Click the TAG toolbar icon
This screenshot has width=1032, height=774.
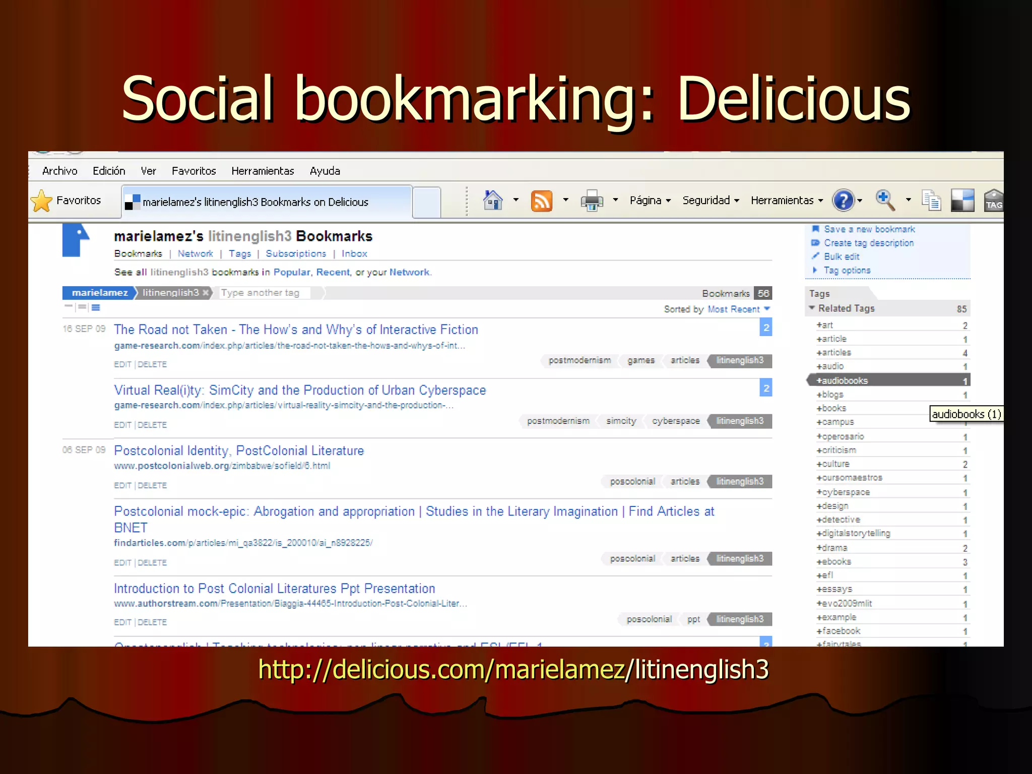pos(993,201)
